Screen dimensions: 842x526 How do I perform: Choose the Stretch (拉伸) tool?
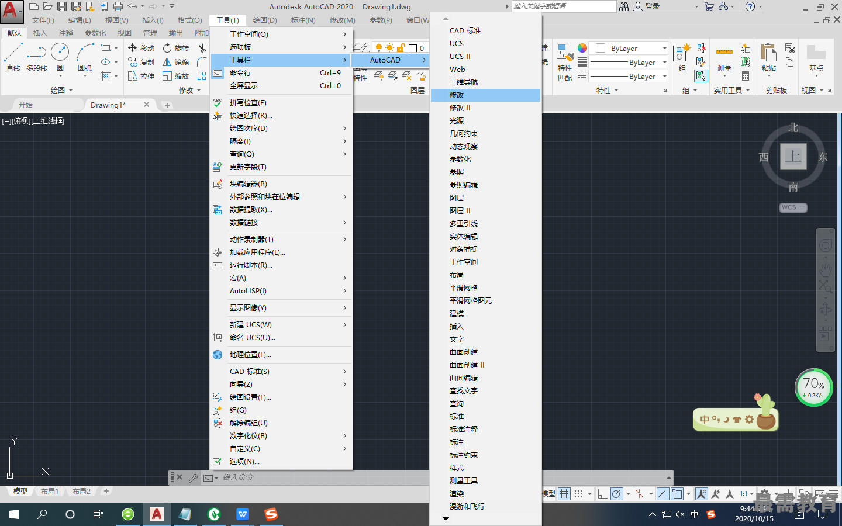click(142, 76)
